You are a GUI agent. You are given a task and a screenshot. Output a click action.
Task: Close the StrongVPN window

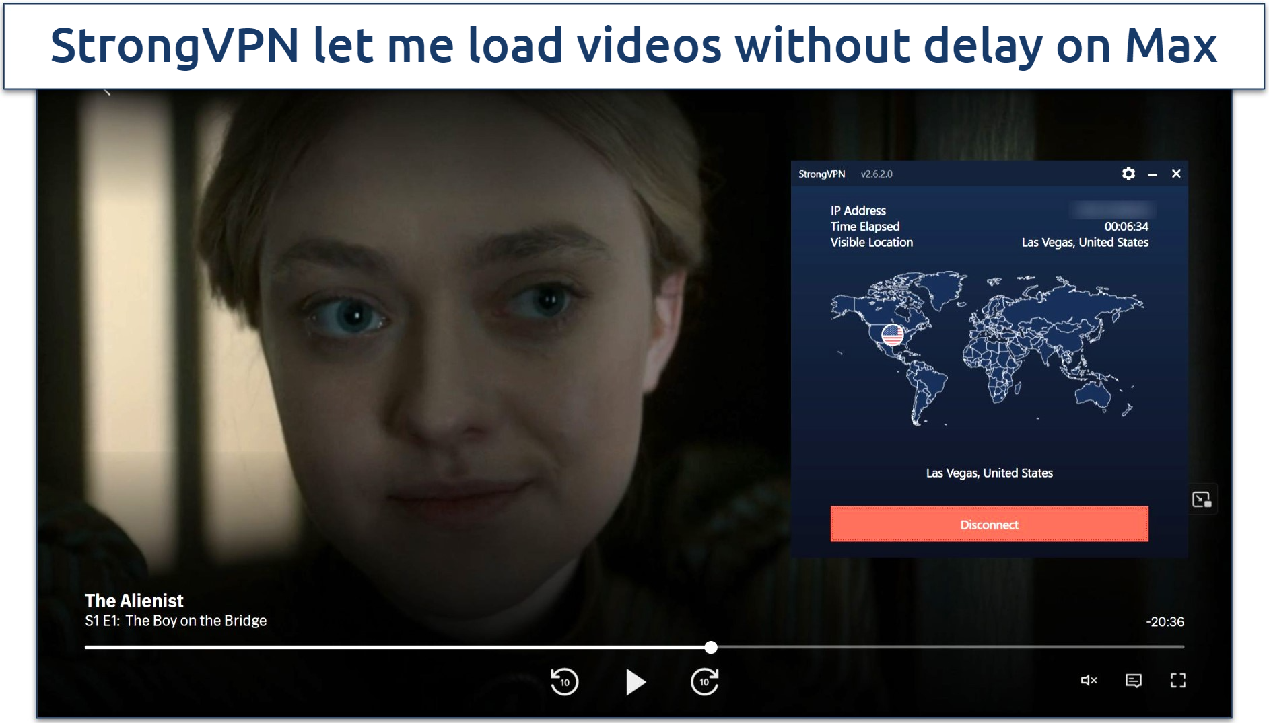click(x=1176, y=174)
